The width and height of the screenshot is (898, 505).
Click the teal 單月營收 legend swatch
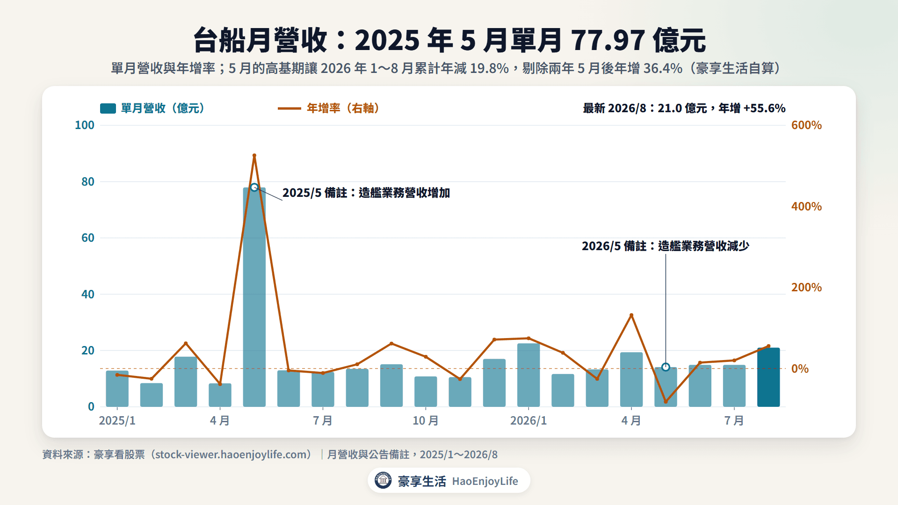108,108
